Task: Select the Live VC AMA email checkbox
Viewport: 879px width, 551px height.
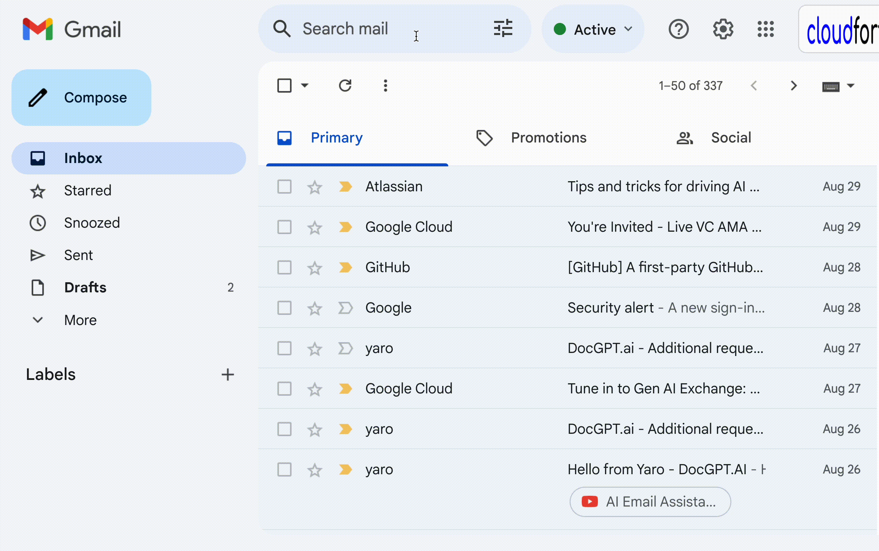Action: tap(284, 227)
